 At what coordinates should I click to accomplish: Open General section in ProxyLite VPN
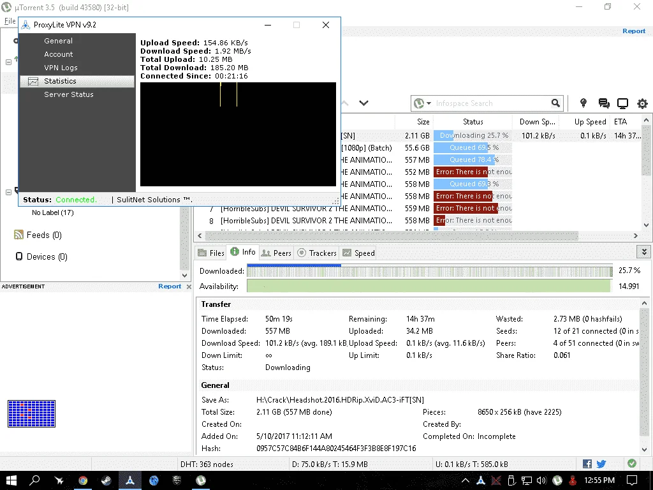coord(58,41)
